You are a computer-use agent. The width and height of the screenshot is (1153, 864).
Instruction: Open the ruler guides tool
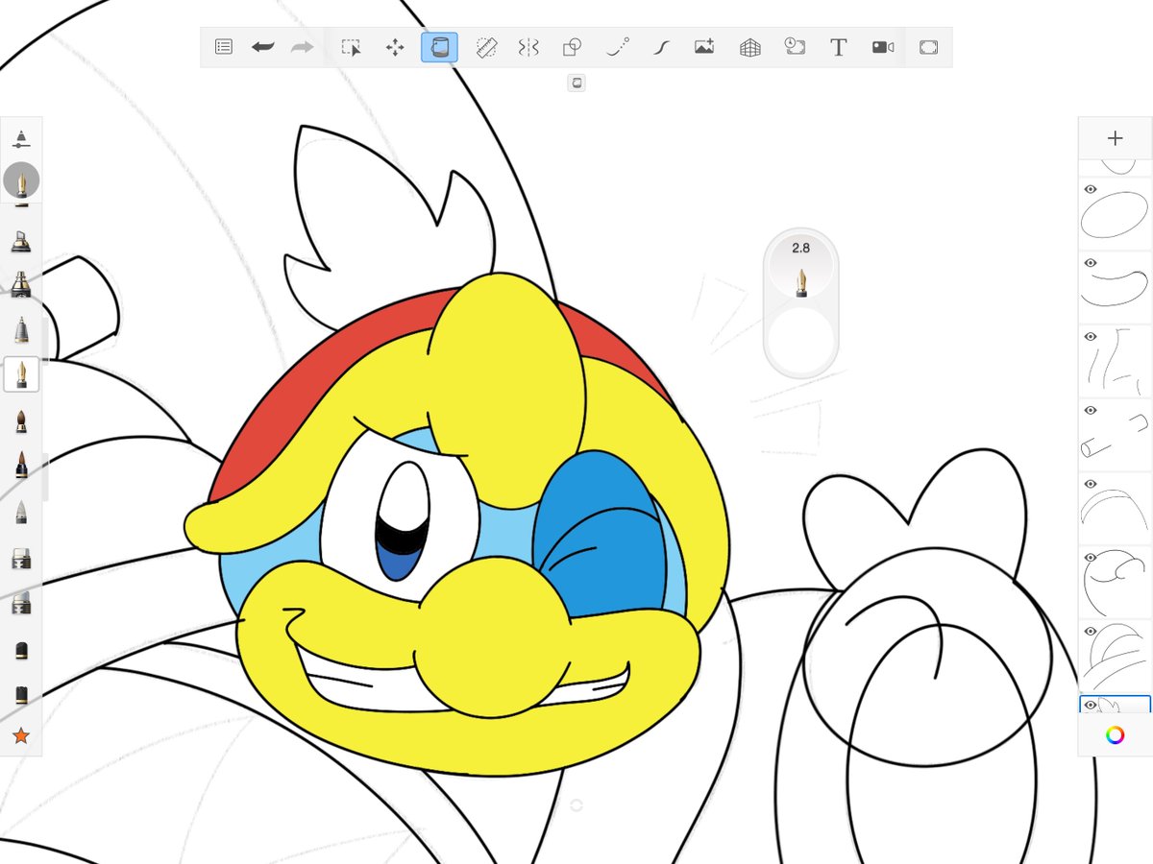pyautogui.click(x=486, y=47)
